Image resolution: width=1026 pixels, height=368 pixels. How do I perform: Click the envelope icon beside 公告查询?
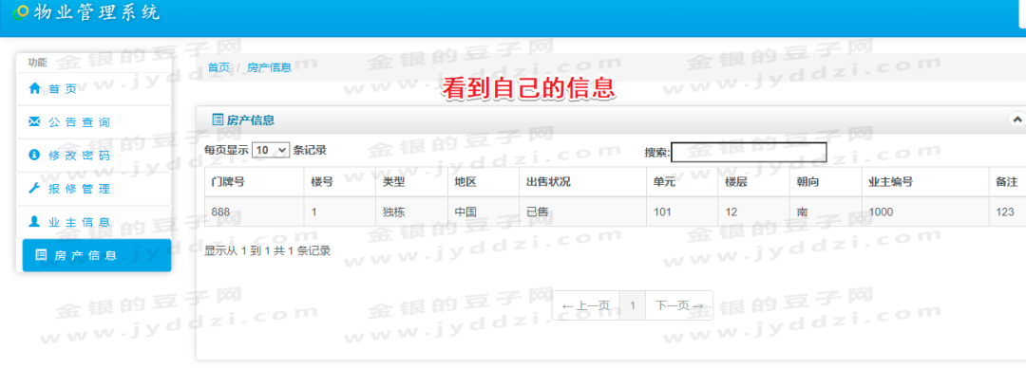pyautogui.click(x=34, y=121)
